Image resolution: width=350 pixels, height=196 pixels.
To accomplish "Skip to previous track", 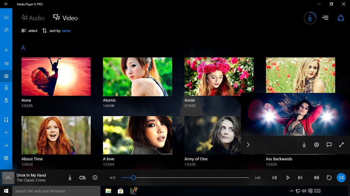I will pyautogui.click(x=275, y=178).
